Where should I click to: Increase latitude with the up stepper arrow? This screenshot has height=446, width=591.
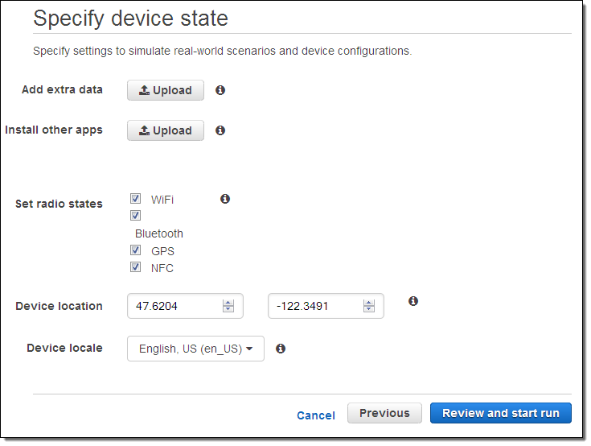pyautogui.click(x=228, y=303)
